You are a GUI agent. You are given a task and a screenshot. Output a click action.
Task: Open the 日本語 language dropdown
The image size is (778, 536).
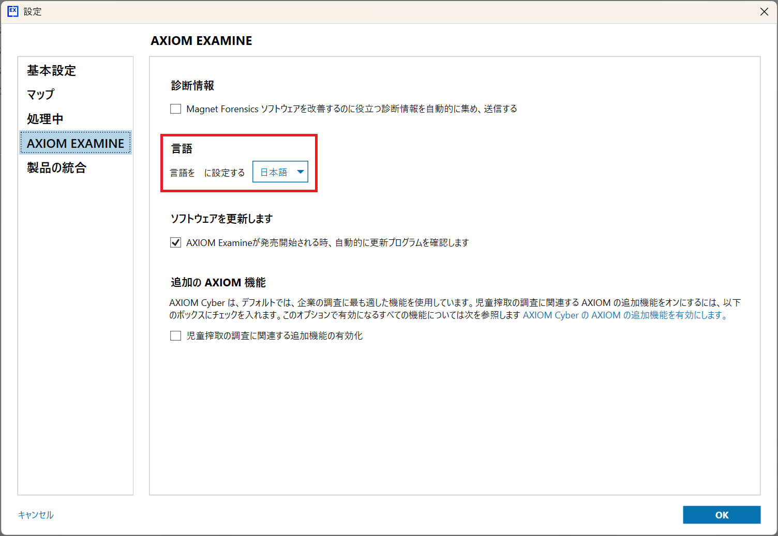click(x=280, y=172)
